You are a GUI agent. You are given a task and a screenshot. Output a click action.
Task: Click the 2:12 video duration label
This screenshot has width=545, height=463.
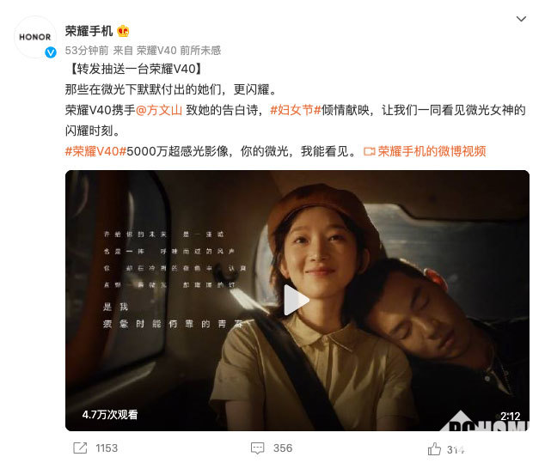pos(511,416)
